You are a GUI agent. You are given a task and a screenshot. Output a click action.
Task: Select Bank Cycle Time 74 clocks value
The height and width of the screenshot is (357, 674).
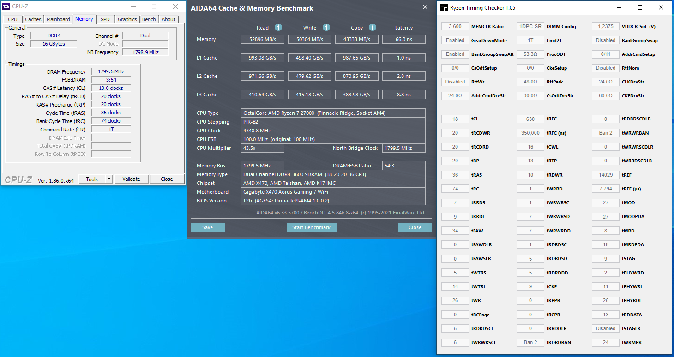111,121
